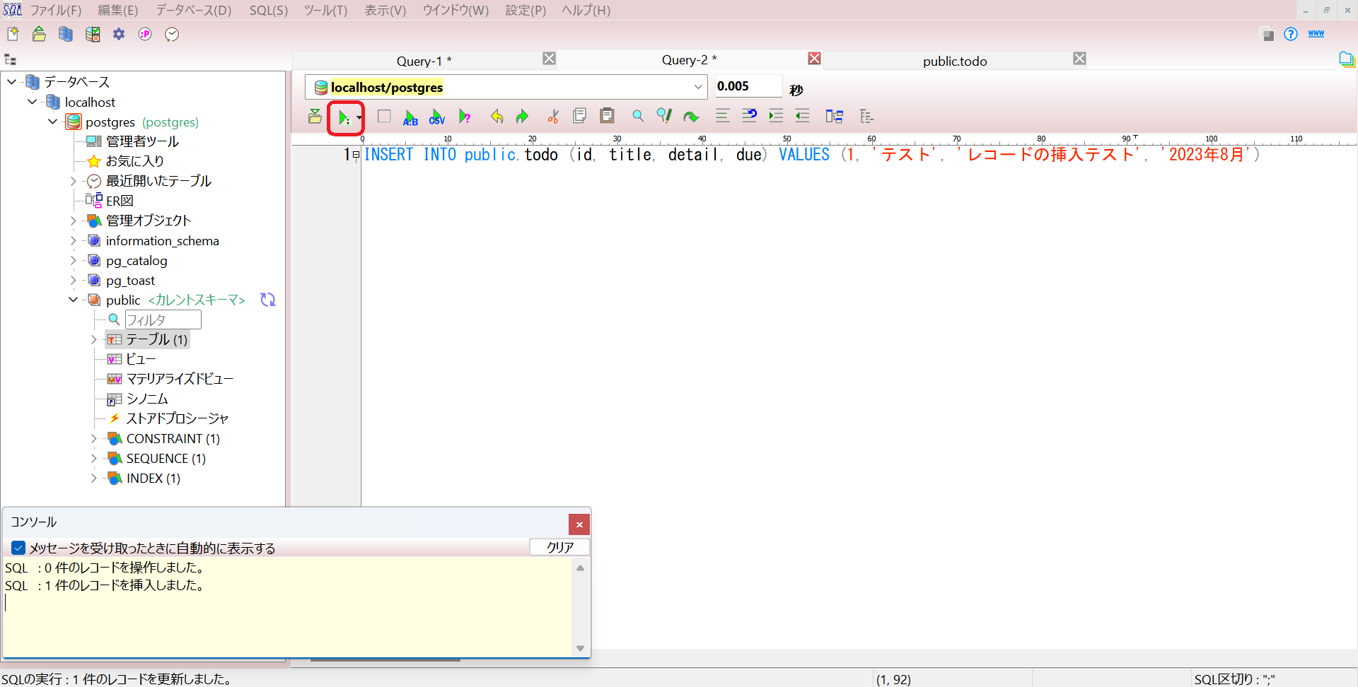Refresh the public schema with the reload icon

pos(267,300)
